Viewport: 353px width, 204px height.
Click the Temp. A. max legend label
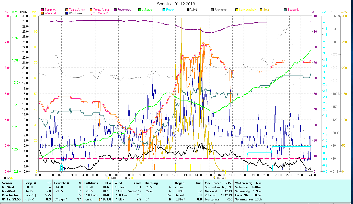pos(102,10)
